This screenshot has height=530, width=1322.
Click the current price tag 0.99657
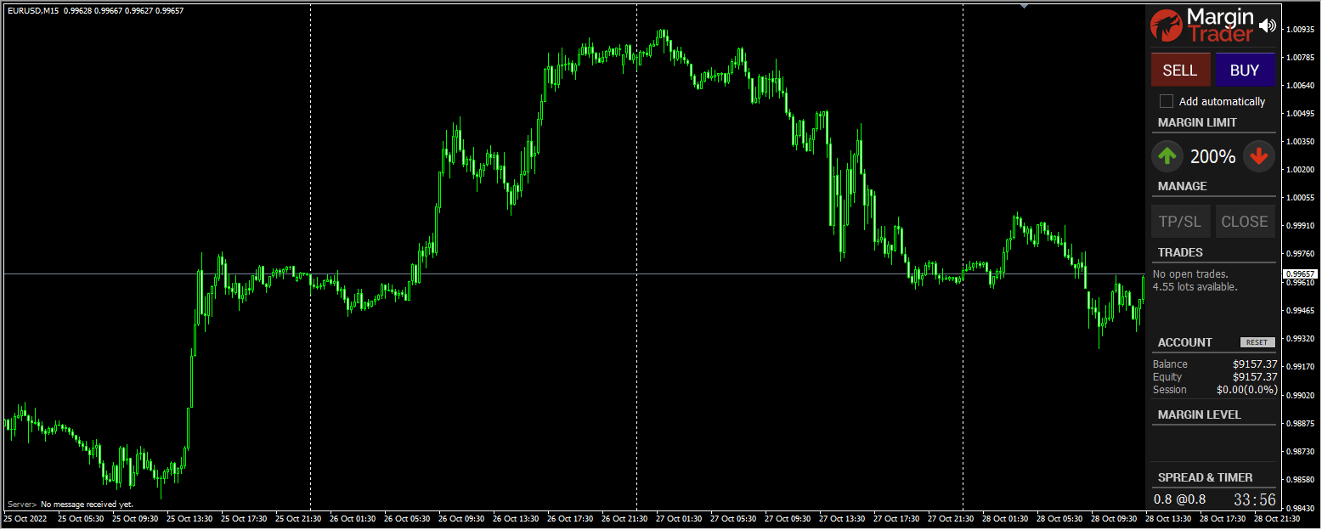[x=1298, y=273]
